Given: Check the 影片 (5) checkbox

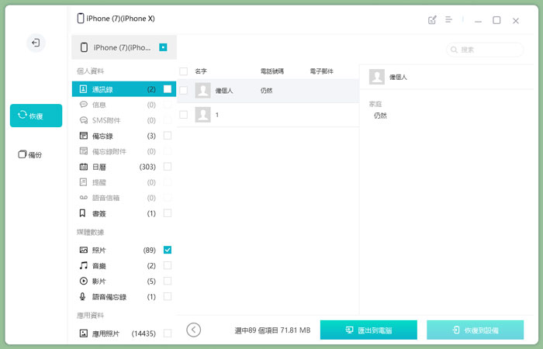Looking at the screenshot, I should point(168,281).
